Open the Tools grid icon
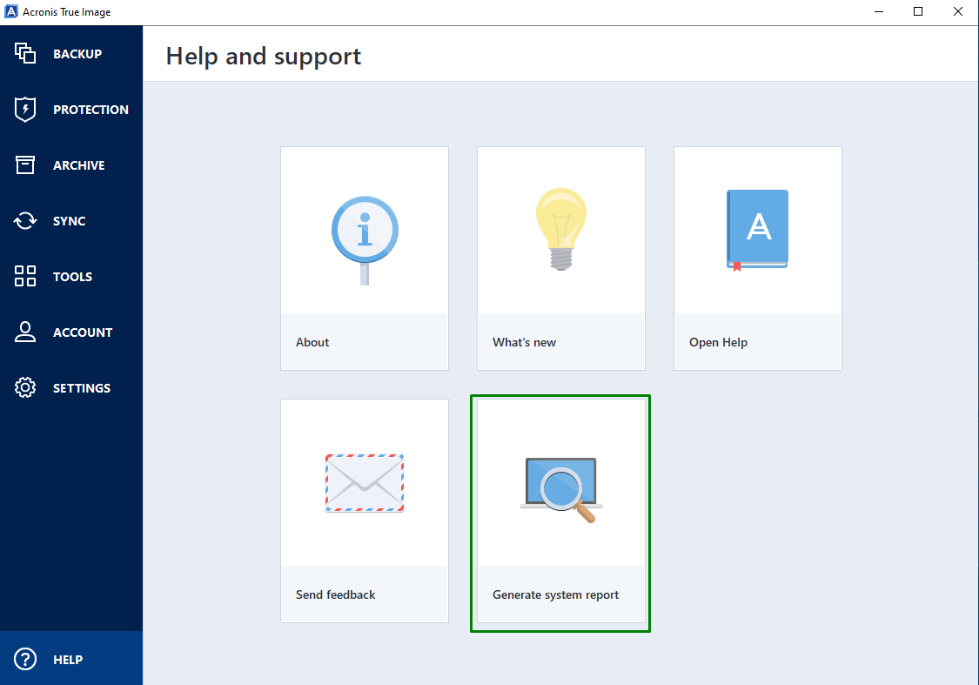 [25, 276]
